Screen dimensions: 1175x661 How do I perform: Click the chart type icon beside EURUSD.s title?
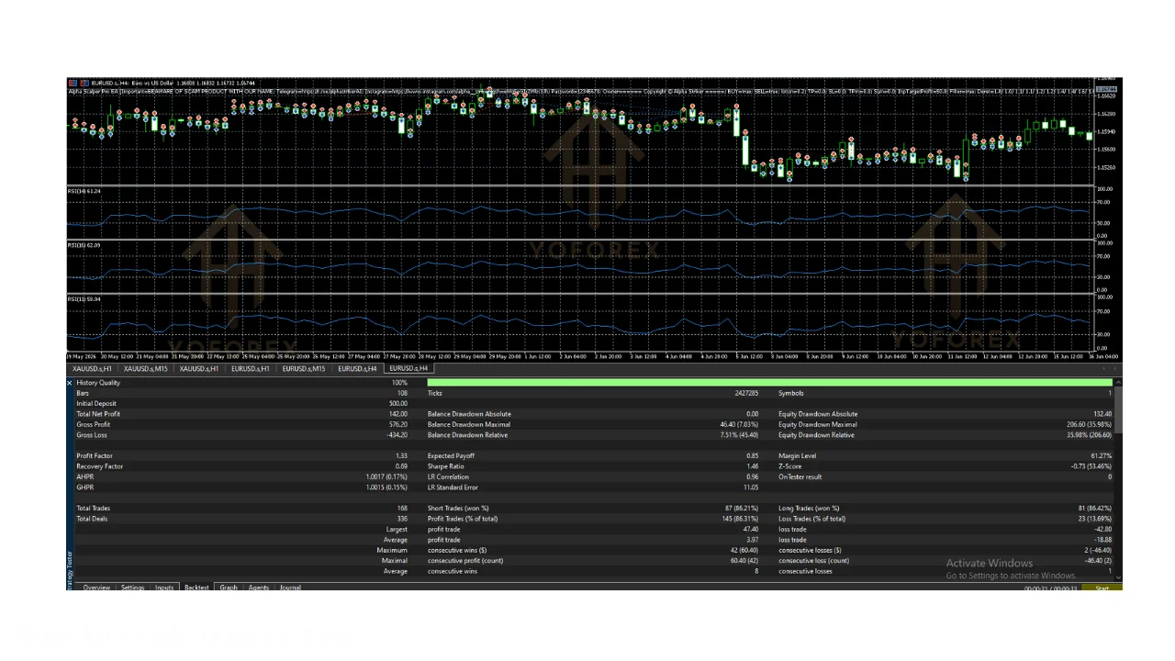pos(85,83)
